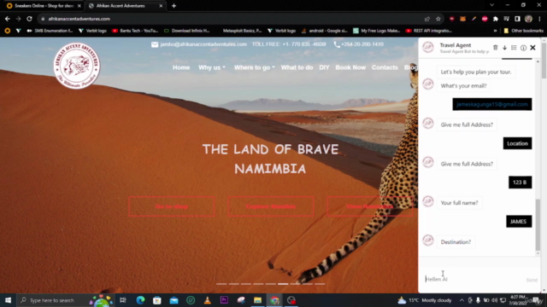Open the Extensions puzzle icon
The width and height of the screenshot is (547, 307).
pos(496,19)
